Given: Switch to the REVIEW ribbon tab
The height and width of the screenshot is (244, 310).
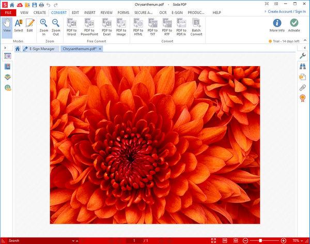Looking at the screenshot, I should click(106, 12).
